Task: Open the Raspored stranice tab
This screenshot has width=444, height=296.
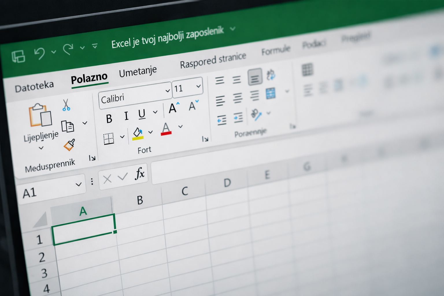Action: click(x=213, y=60)
